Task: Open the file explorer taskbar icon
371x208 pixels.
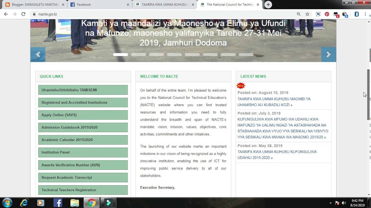Action: click(74, 203)
